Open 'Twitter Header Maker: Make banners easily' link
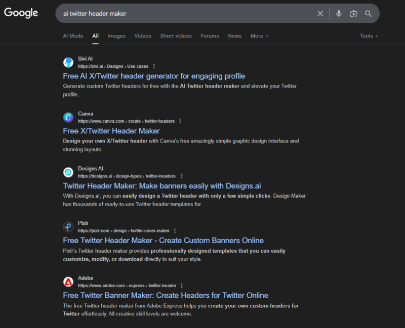 162,186
